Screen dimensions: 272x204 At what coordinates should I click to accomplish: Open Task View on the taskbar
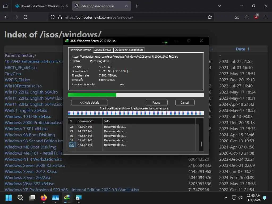(32, 198)
